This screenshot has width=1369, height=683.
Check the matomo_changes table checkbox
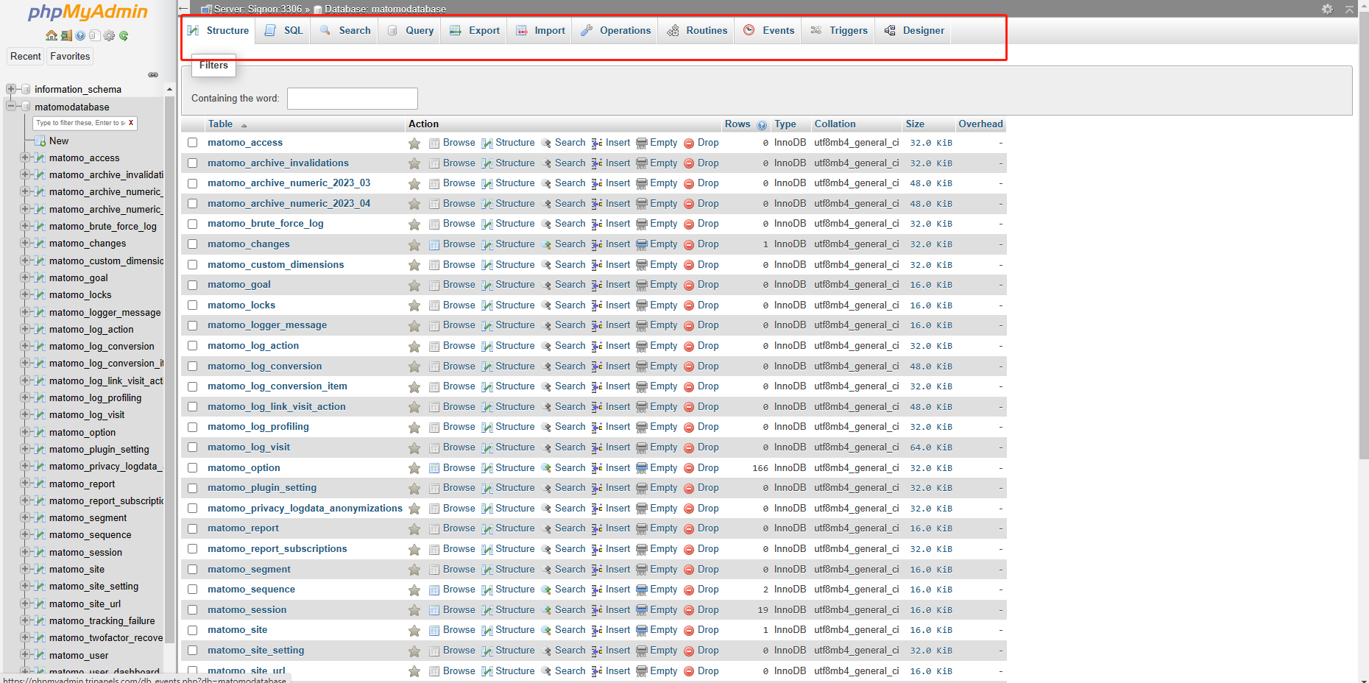coord(192,244)
